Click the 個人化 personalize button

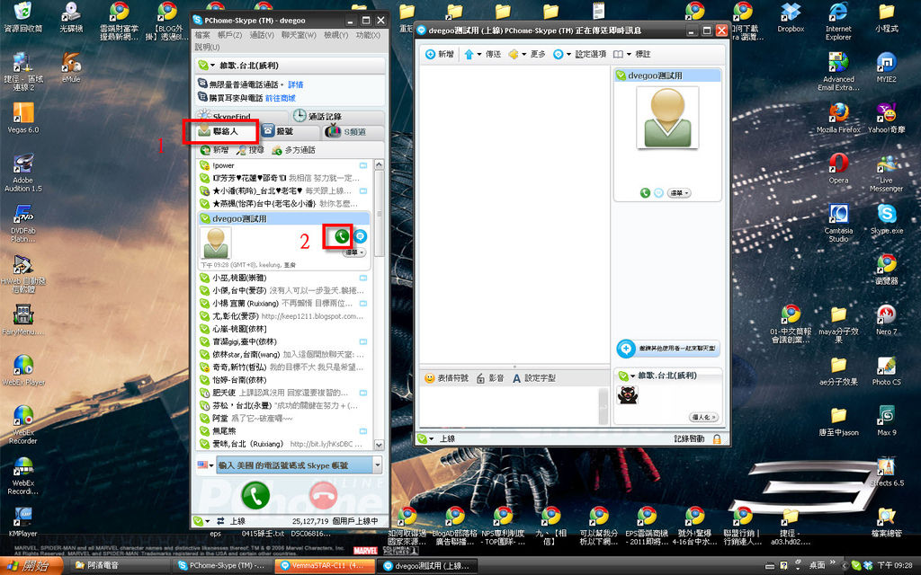tap(703, 417)
